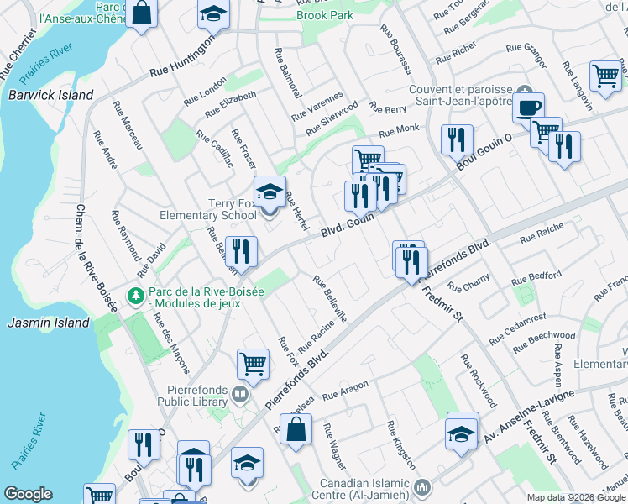The width and height of the screenshot is (628, 504).
Task: Select the Rue Sherwood street label
Action: click(332, 118)
